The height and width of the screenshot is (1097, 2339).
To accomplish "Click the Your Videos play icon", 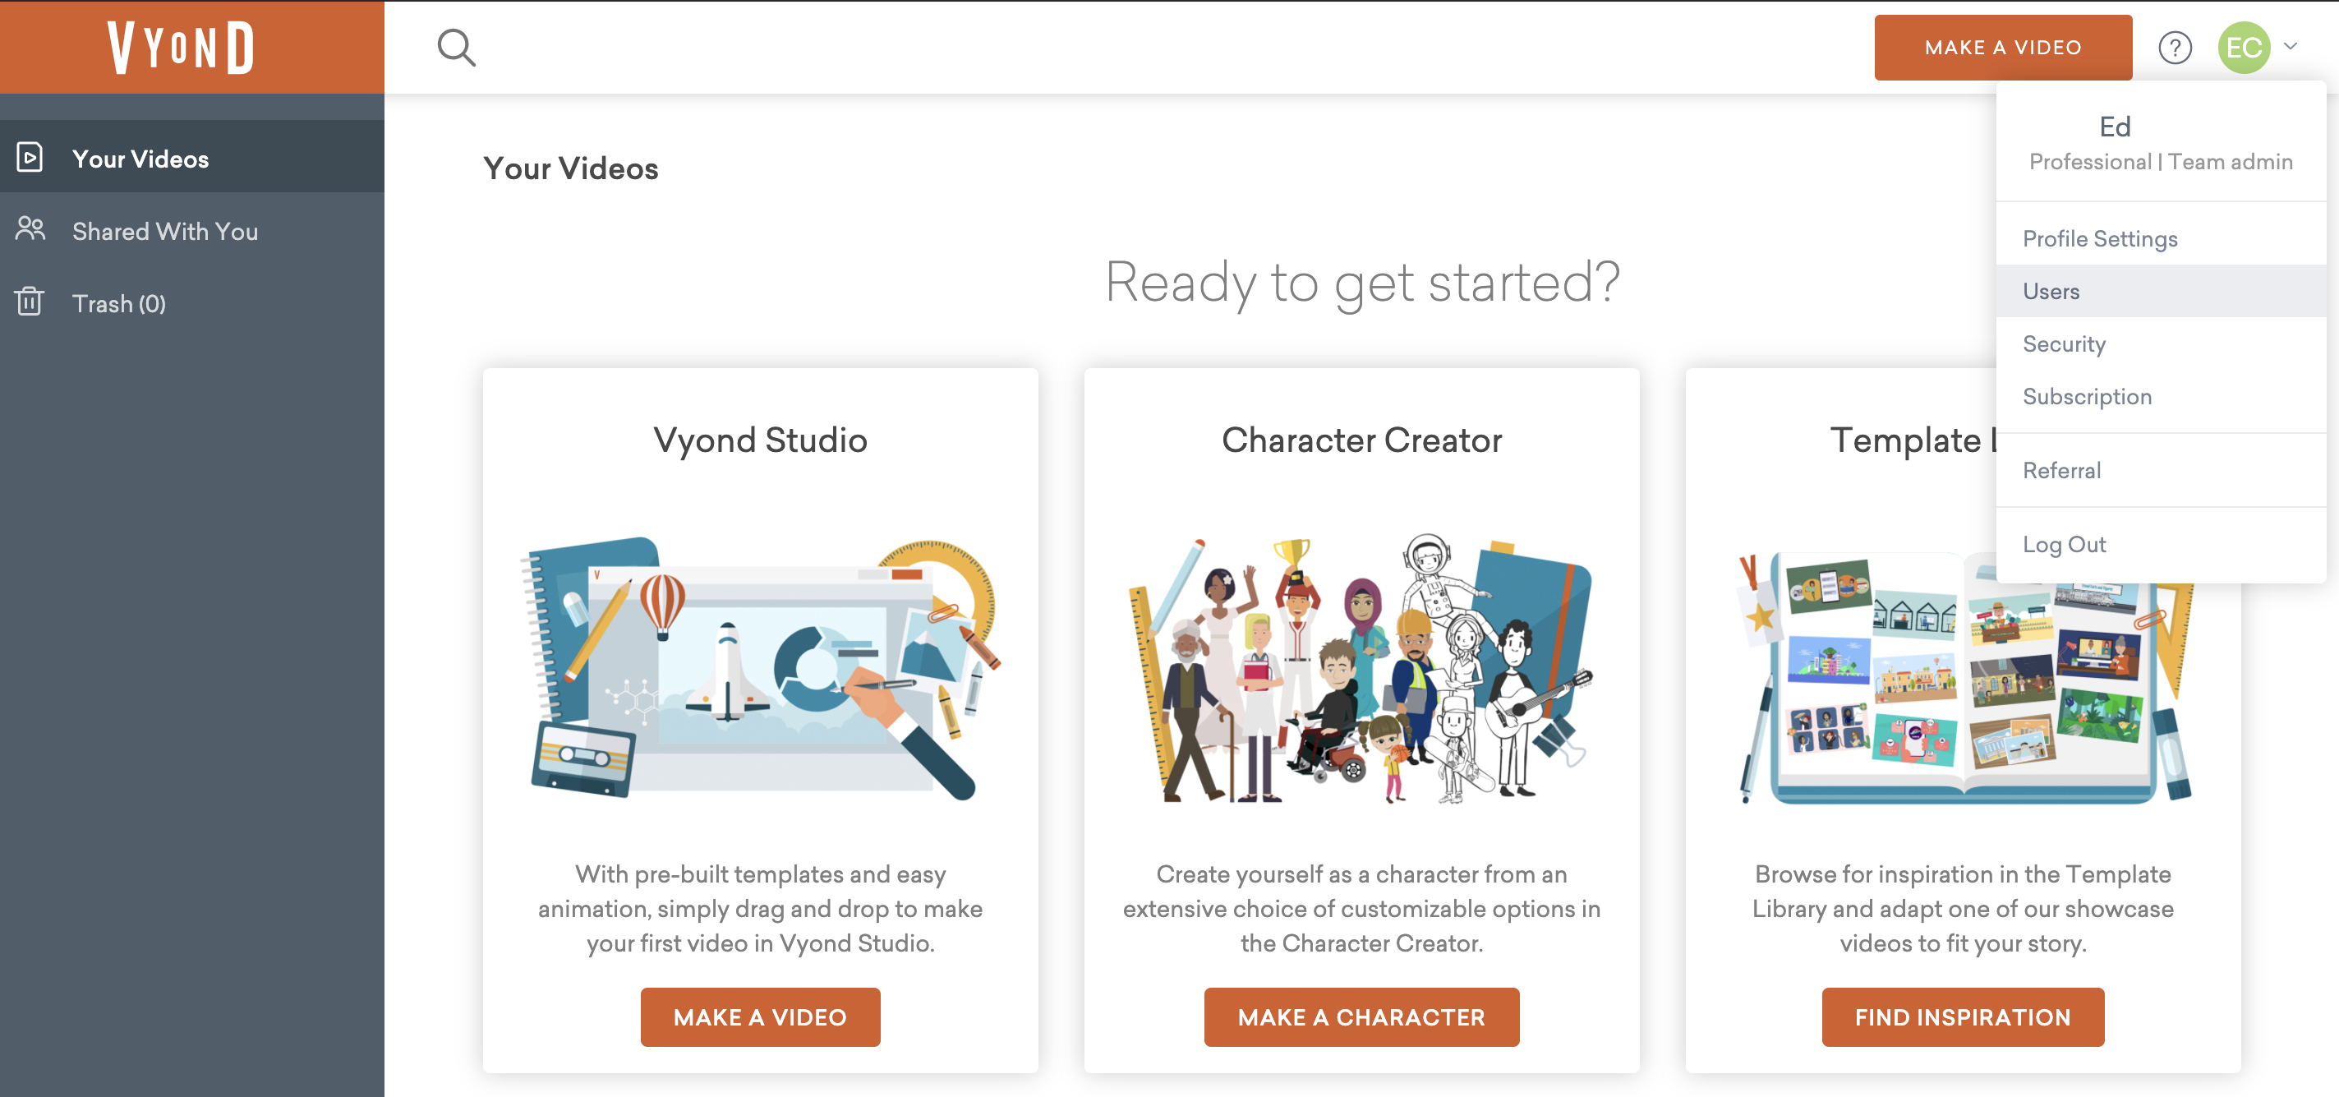I will pyautogui.click(x=30, y=158).
